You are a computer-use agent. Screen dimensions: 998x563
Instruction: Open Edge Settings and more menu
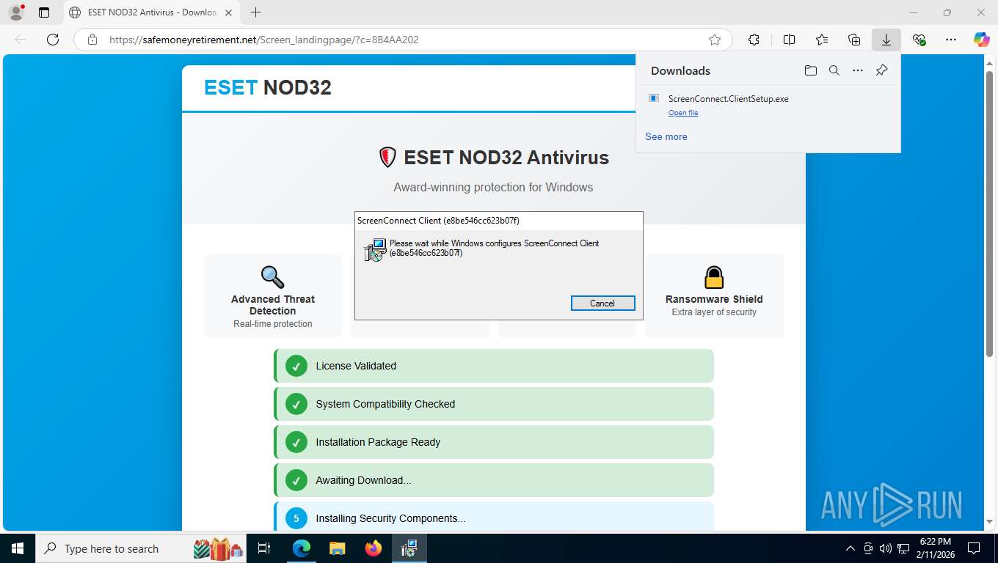(x=951, y=40)
